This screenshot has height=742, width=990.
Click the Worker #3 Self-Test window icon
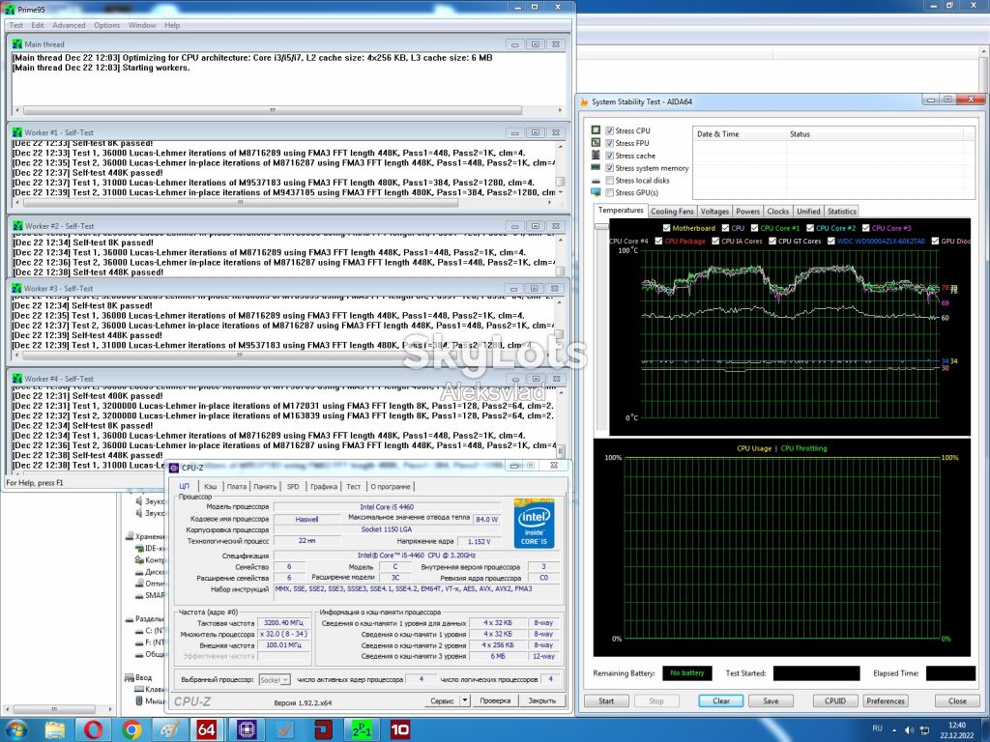(x=17, y=288)
